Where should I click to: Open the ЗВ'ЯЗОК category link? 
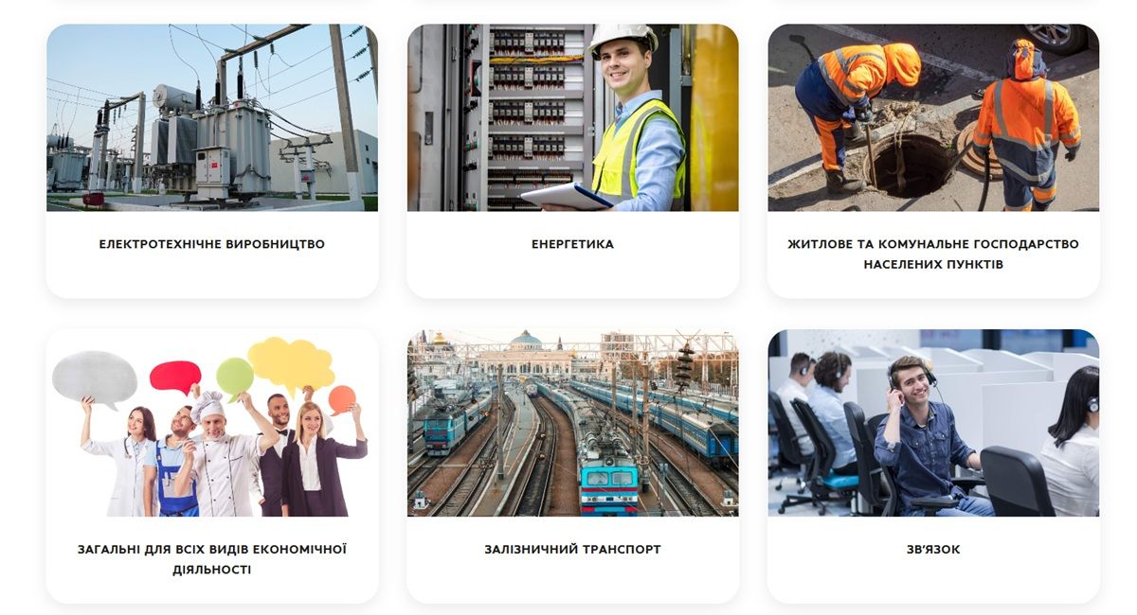pos(933,550)
